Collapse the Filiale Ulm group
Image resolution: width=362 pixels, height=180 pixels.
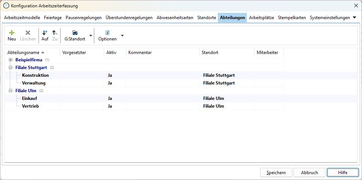[x=11, y=91]
